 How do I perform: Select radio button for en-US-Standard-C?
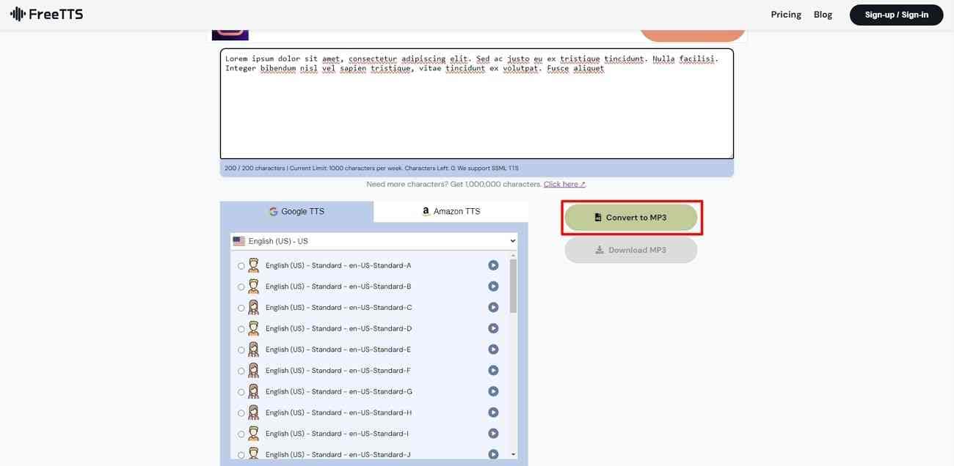(241, 308)
